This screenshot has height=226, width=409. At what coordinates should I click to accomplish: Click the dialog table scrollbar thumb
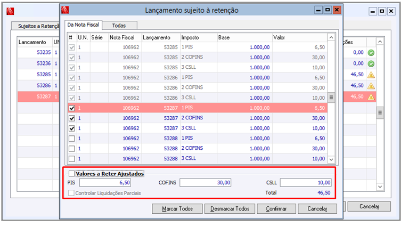331,98
